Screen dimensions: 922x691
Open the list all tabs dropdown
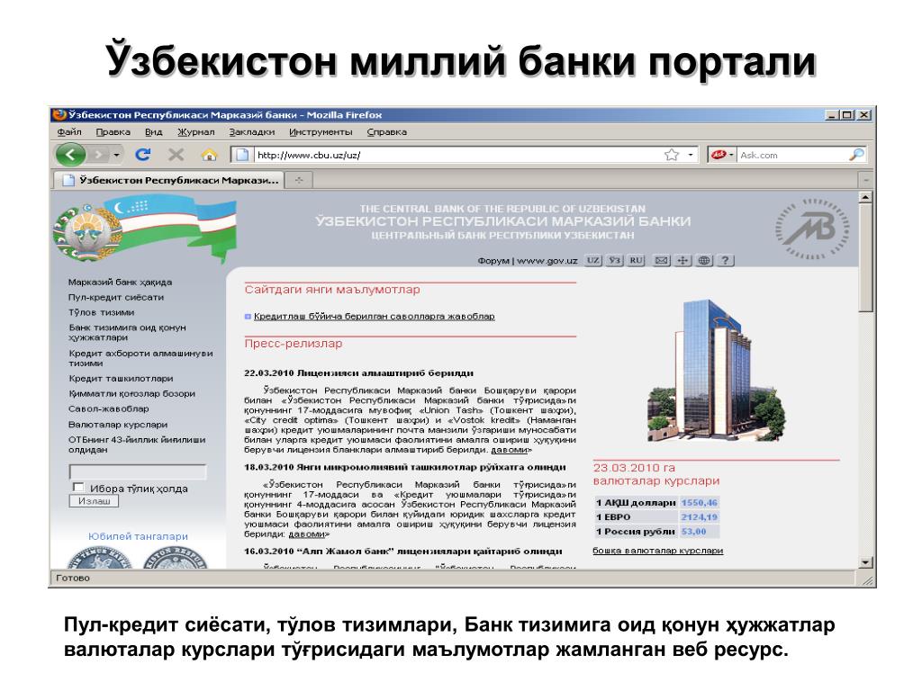pyautogui.click(x=865, y=180)
